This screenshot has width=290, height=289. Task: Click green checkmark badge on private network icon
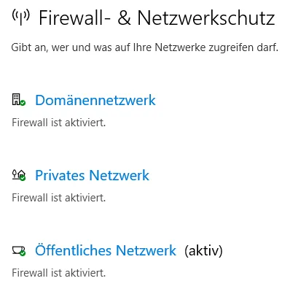click(23, 178)
